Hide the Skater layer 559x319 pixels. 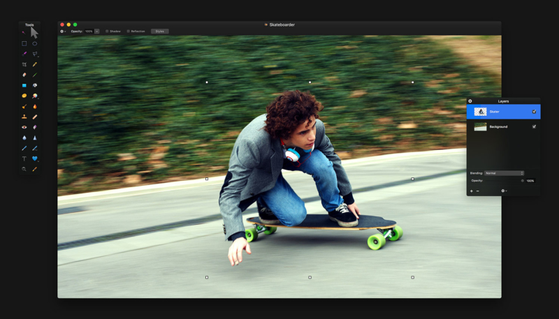534,112
